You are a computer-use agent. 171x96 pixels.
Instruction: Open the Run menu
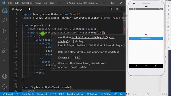click(52, 3)
